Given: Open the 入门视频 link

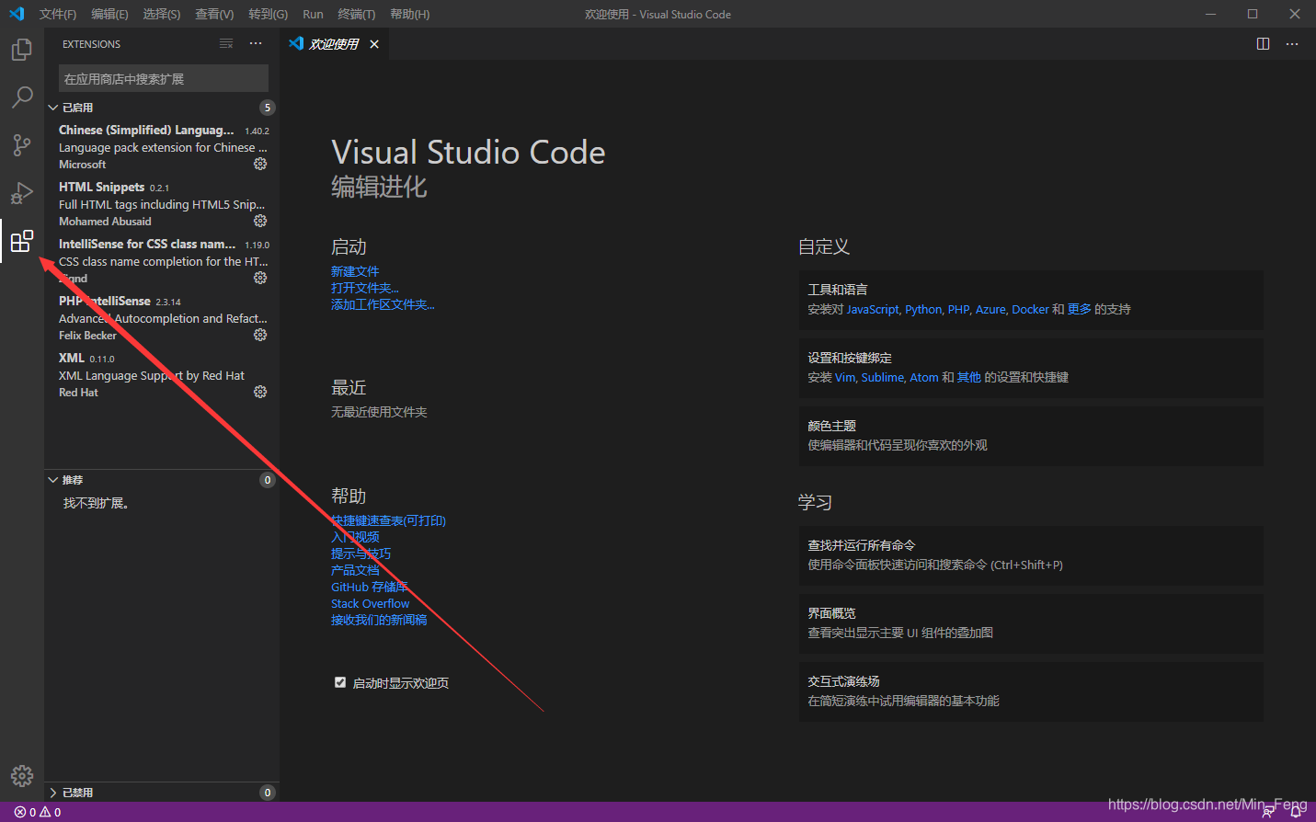Looking at the screenshot, I should click(355, 537).
